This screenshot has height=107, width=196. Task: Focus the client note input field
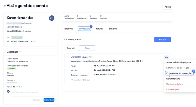pos(32,93)
